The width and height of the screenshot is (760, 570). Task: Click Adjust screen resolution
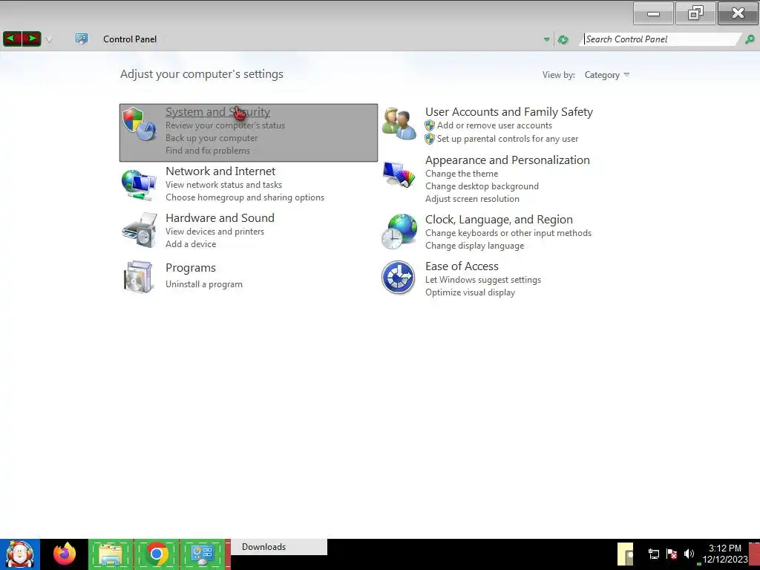click(x=472, y=199)
